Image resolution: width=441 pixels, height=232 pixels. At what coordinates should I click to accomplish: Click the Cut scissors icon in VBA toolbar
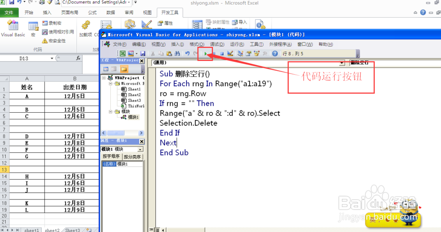tap(153, 53)
